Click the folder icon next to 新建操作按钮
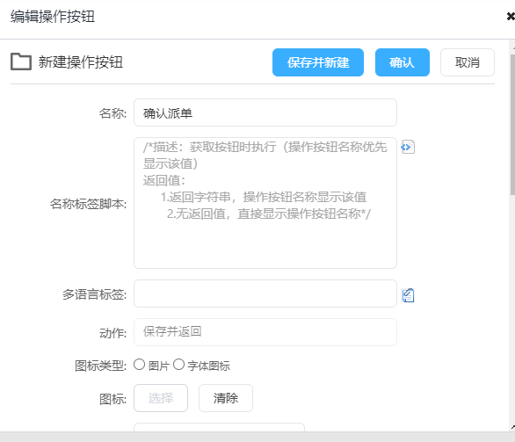This screenshot has height=442, width=515. click(21, 62)
